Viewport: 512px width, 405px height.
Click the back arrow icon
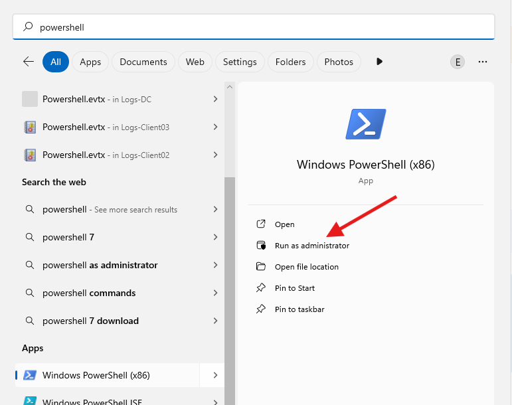[x=29, y=62]
